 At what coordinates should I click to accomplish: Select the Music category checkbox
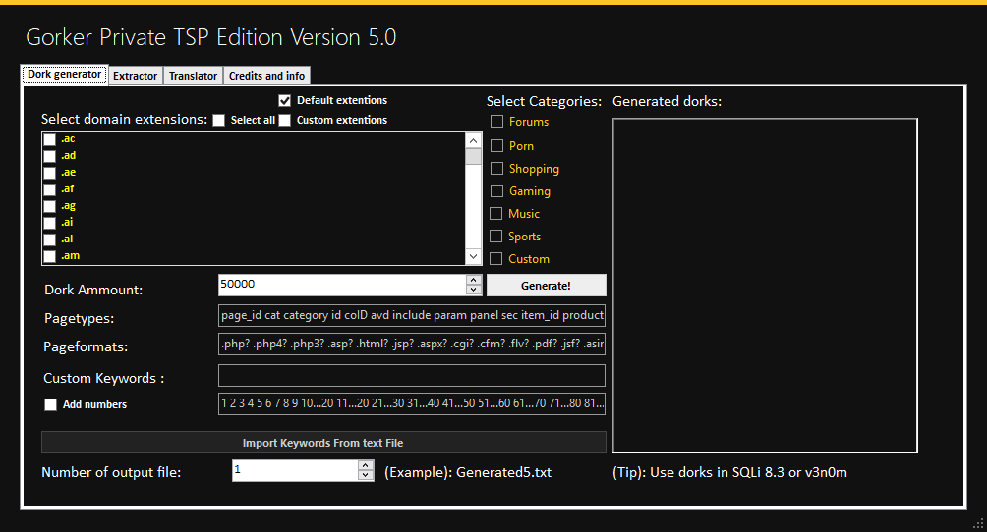pyautogui.click(x=496, y=213)
